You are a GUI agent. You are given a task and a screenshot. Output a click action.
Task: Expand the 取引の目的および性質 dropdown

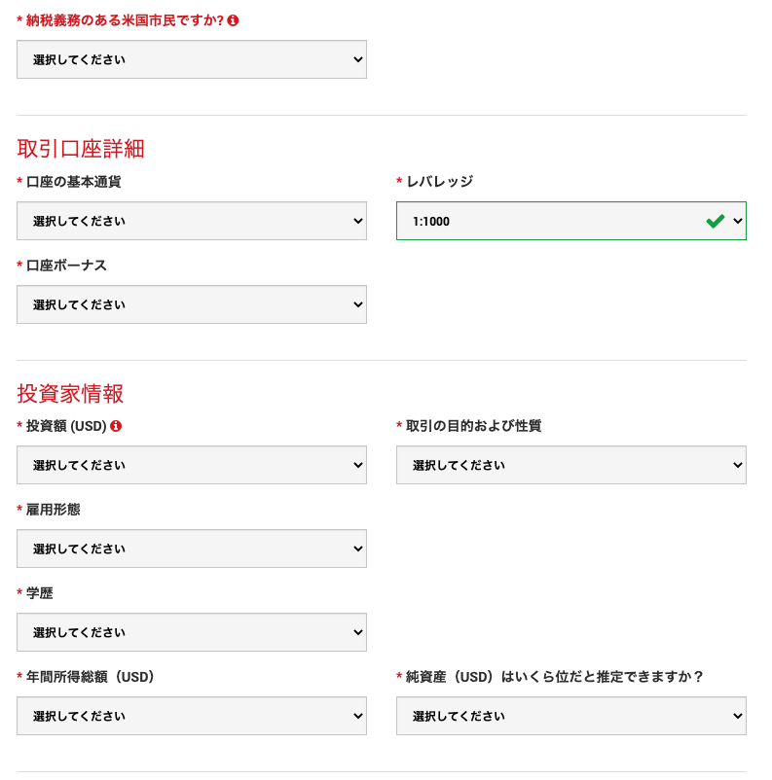click(x=571, y=465)
